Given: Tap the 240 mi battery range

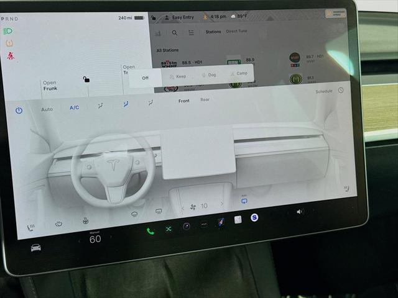Looking at the screenshot, I should coord(131,18).
